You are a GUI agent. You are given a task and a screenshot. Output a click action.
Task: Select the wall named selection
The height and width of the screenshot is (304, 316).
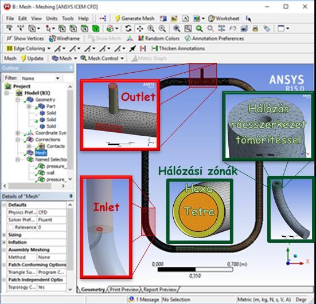[x=50, y=173]
